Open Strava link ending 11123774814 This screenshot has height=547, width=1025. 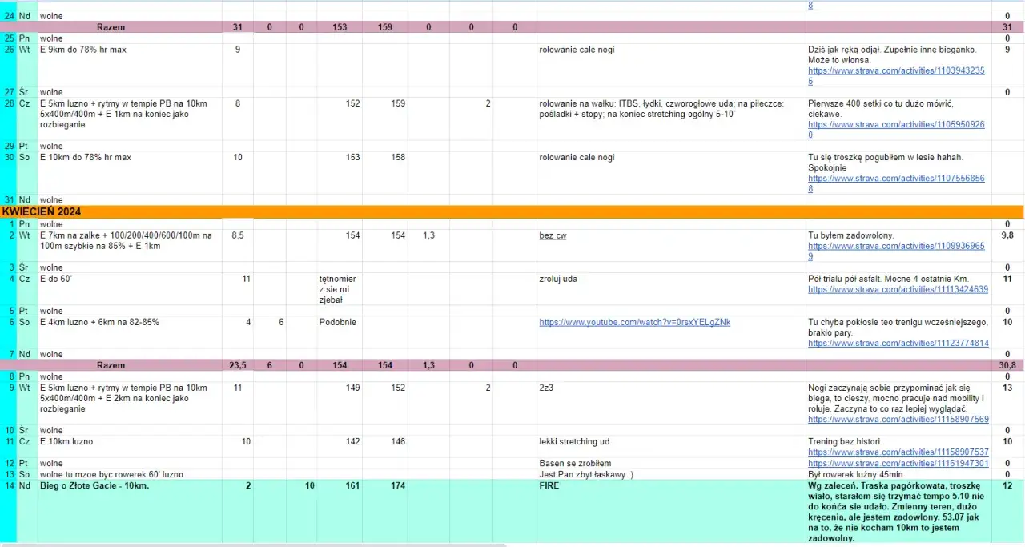tap(898, 343)
